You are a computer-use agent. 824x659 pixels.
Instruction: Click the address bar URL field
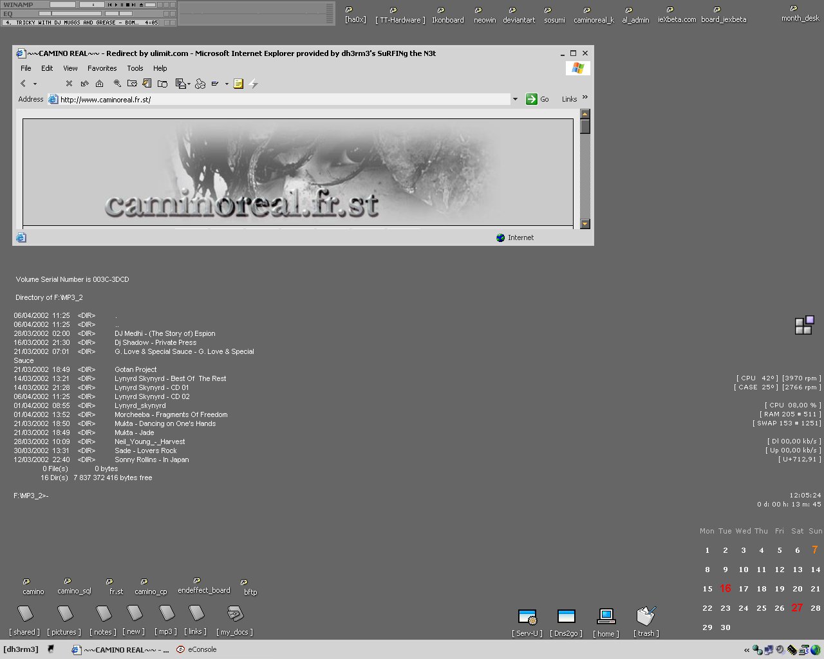tap(279, 100)
